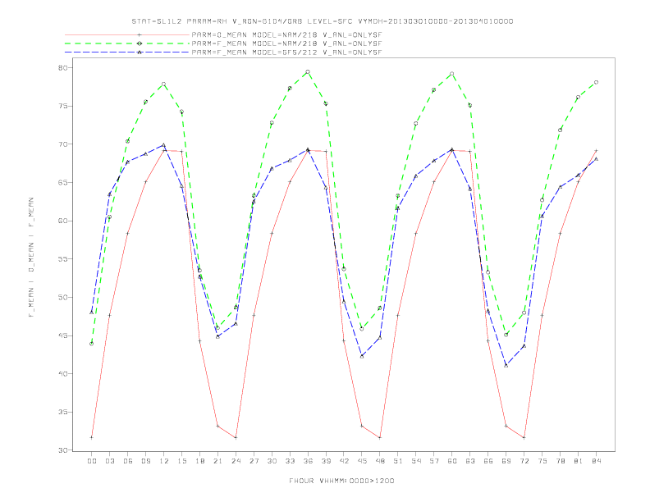Viewport: 650px width, 502px height.
Task: Click the green circle peak at hour 36
Action: tap(308, 72)
